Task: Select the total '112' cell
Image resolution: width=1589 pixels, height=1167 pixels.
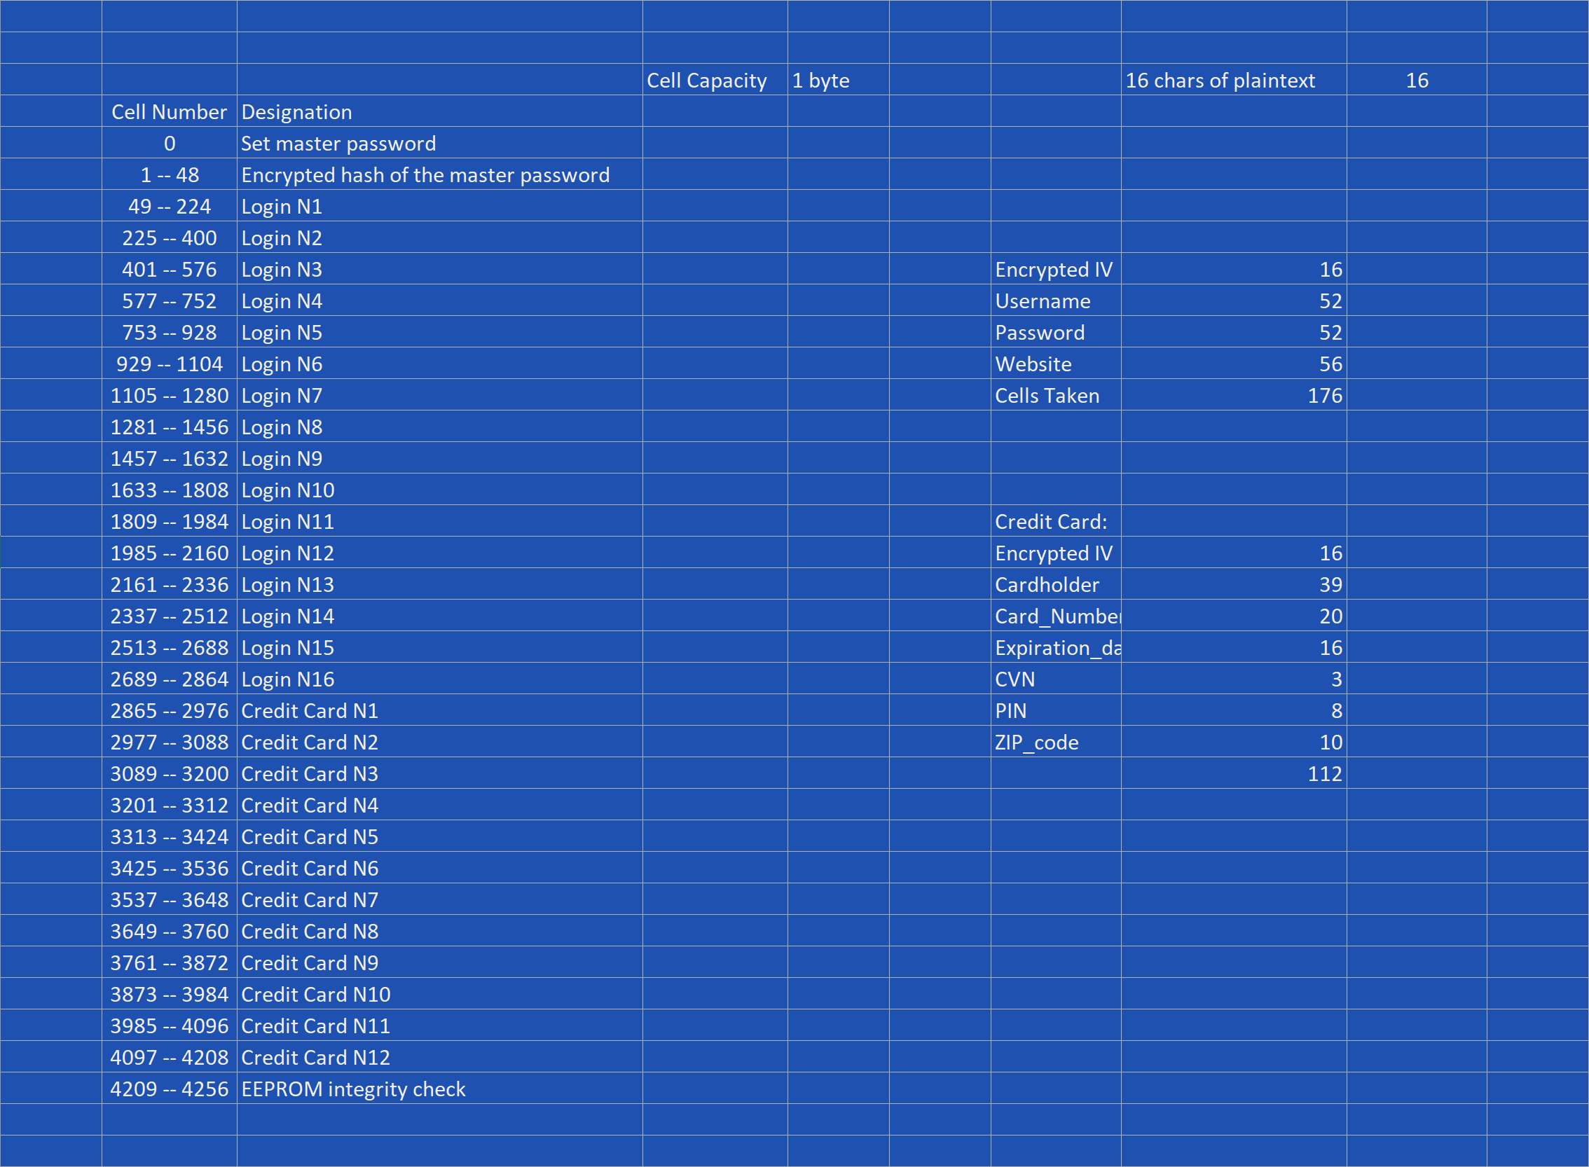Action: (x=1234, y=773)
